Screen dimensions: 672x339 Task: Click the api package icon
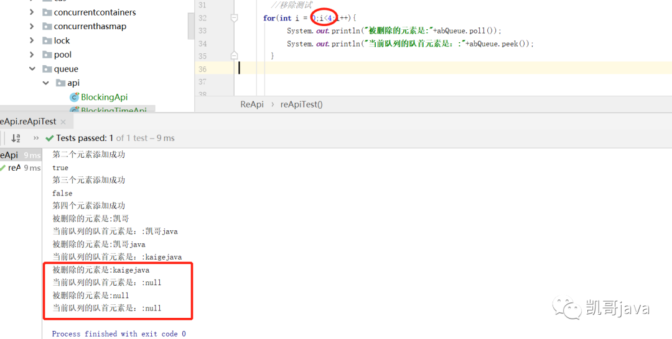tap(61, 83)
